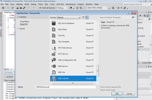Screen dimensions: 152x100
Task: Toggle 'Place code in separate file' checkbox
Action: [x=99, y=87]
